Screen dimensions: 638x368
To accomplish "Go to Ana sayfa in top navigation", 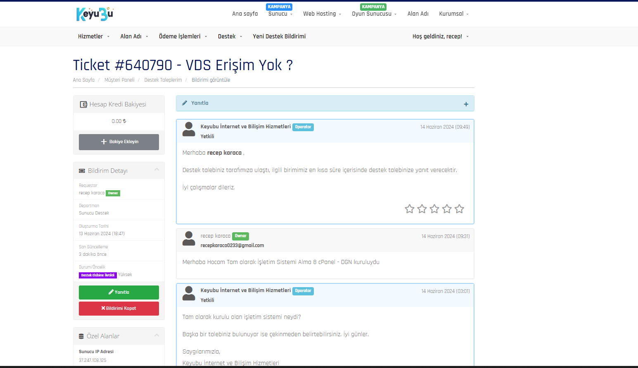I will click(x=245, y=14).
